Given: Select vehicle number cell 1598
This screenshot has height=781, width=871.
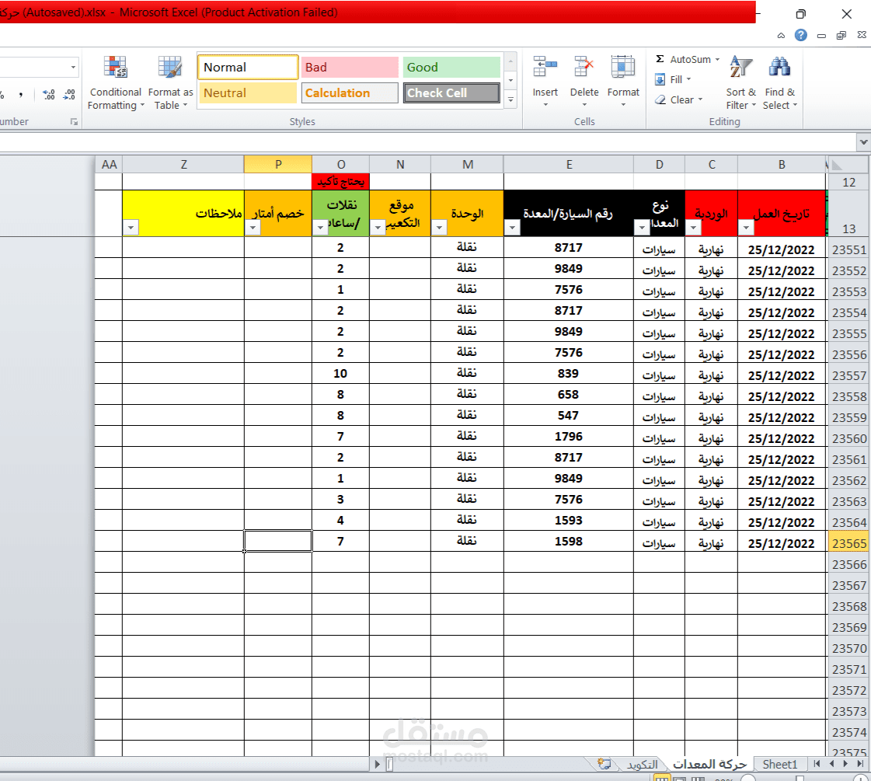Looking at the screenshot, I should [569, 542].
